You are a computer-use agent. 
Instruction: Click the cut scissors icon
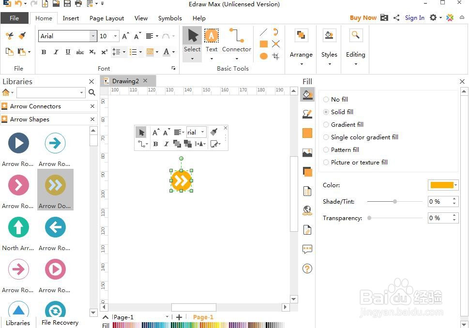coord(9,36)
